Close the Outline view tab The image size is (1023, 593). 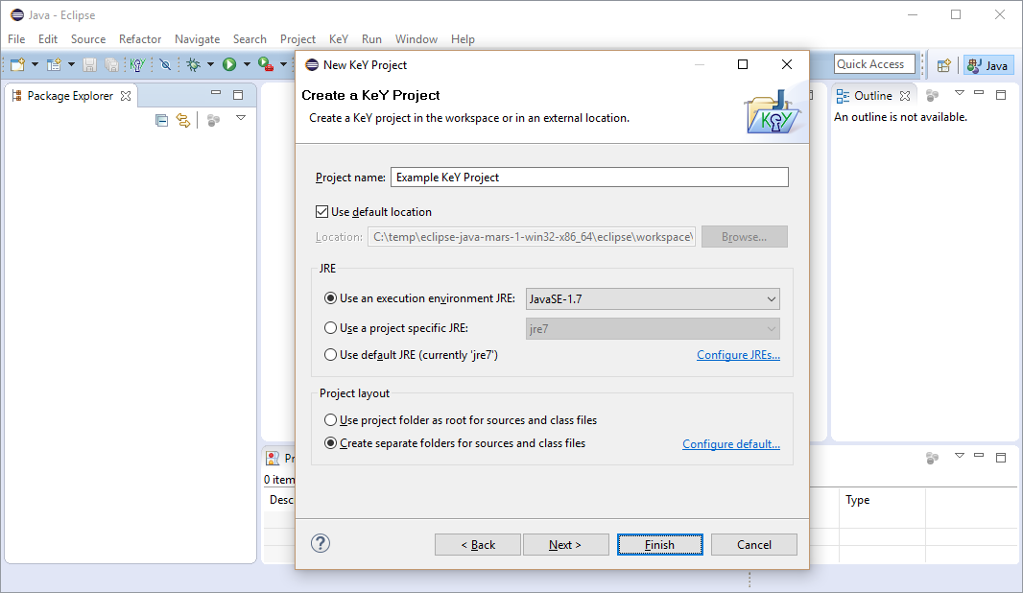tap(905, 96)
